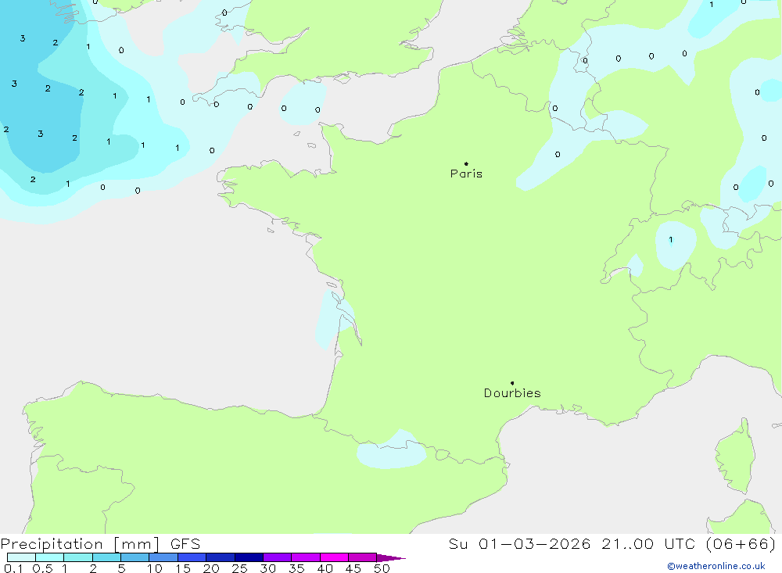The height and width of the screenshot is (573, 782).
Task: Select the Dourbies location dot marker
Action: (x=512, y=383)
